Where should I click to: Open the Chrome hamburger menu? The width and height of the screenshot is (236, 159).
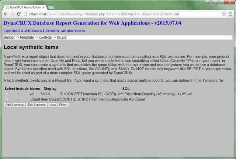tap(230, 14)
